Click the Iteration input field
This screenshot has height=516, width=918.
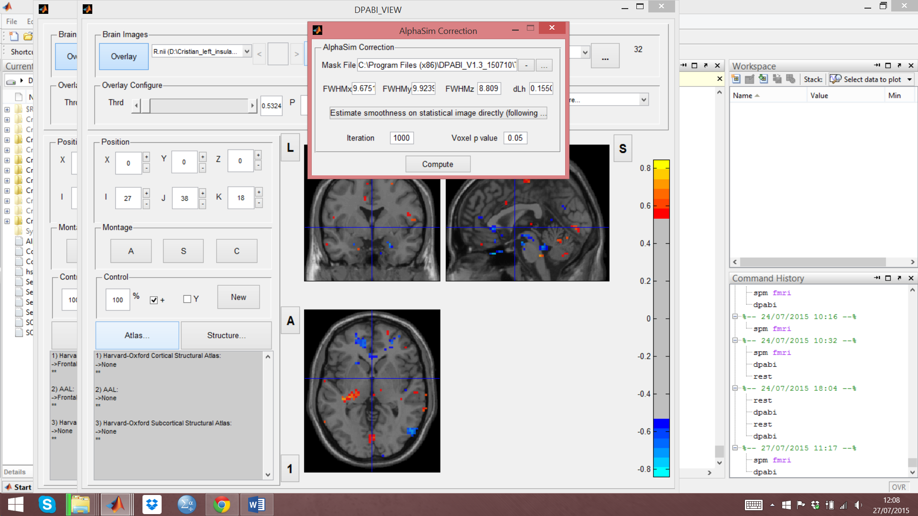(402, 138)
